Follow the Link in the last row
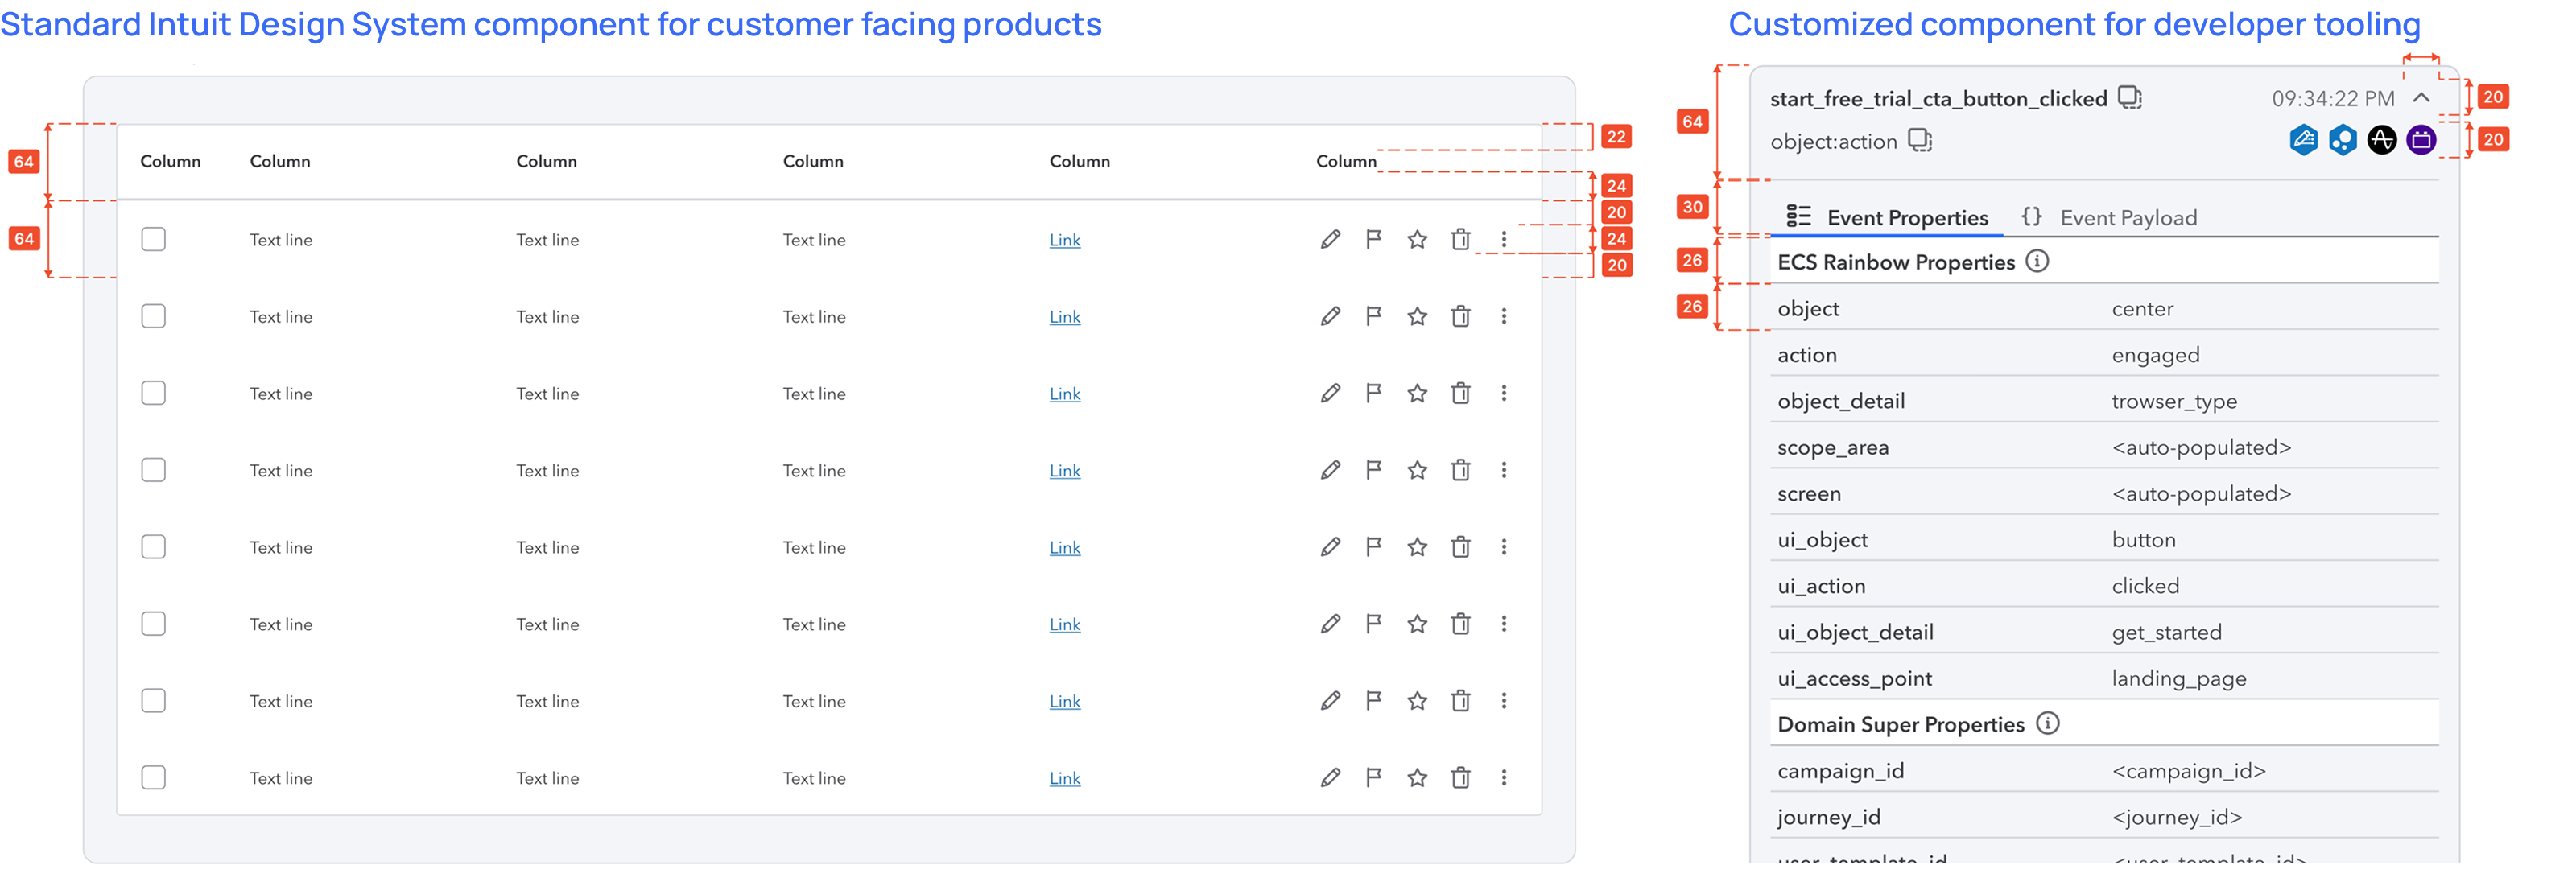Screen dimensions: 2576x882 [1065, 779]
